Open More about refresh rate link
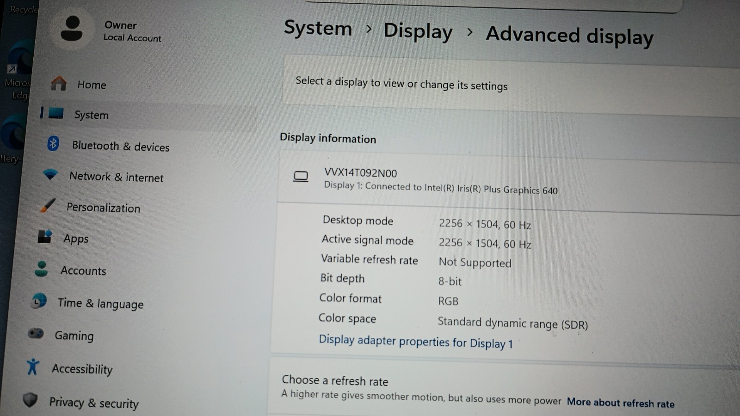The height and width of the screenshot is (416, 740). click(x=621, y=403)
